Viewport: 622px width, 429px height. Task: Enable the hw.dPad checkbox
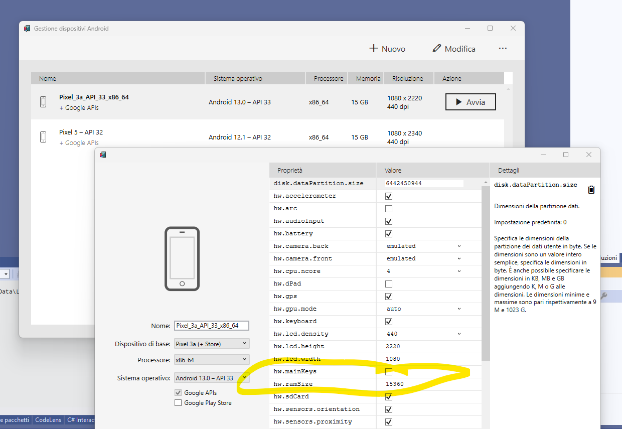389,284
